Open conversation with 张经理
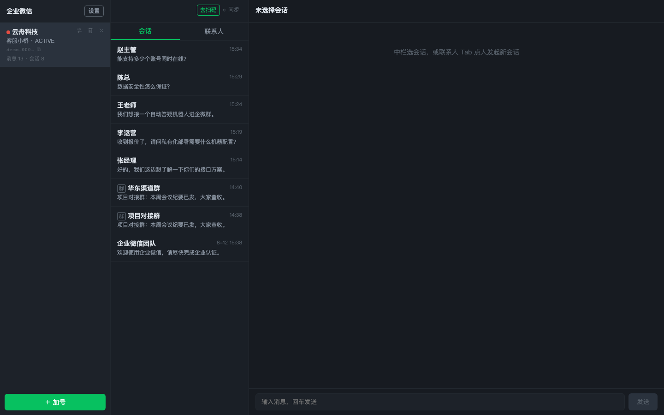 pos(180,165)
